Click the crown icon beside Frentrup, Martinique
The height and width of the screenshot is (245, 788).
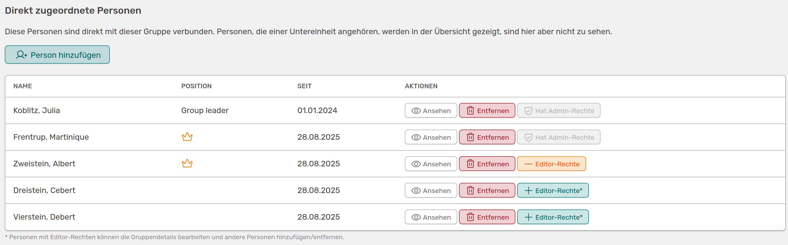[187, 137]
